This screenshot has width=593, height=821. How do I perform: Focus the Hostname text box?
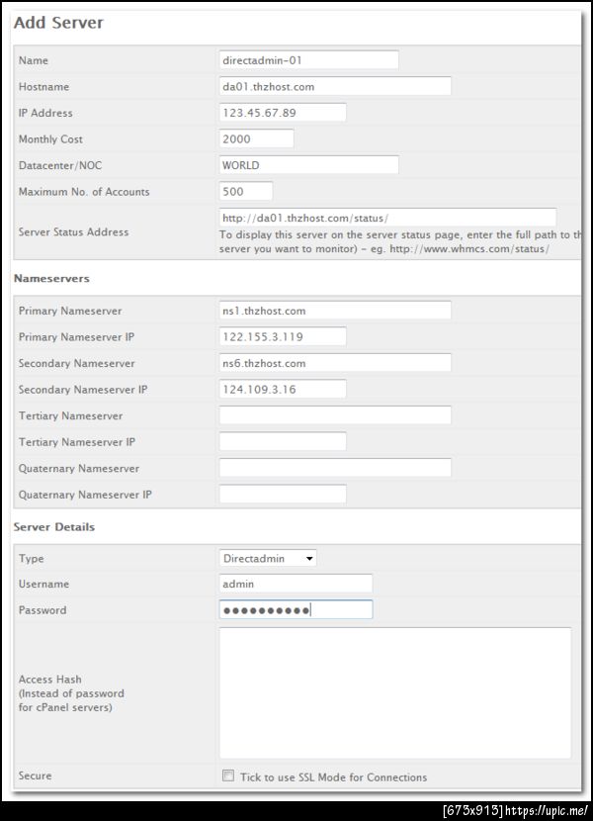335,86
